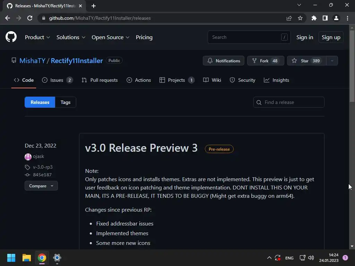Switch to the Code tab
Viewport: 355px width, 266px height.
click(24, 80)
